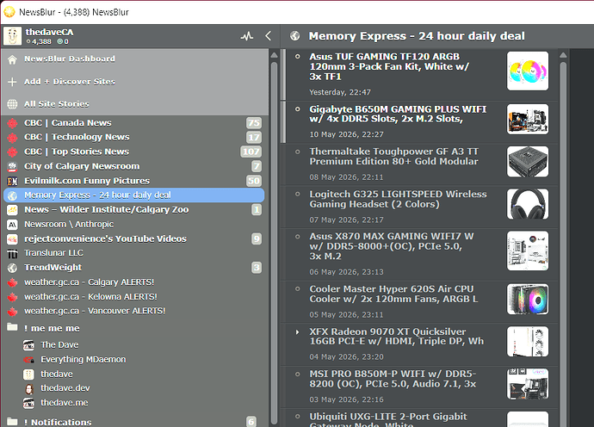Image resolution: width=594 pixels, height=427 pixels.
Task: Toggle read dot on Logitech G325 story
Action: click(x=297, y=194)
